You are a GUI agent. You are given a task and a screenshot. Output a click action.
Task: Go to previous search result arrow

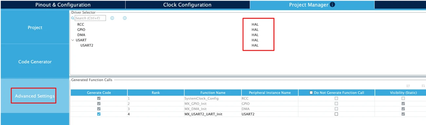pyautogui.click(x=112, y=18)
